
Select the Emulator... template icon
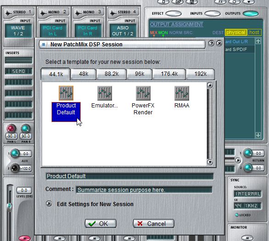tap(105, 93)
